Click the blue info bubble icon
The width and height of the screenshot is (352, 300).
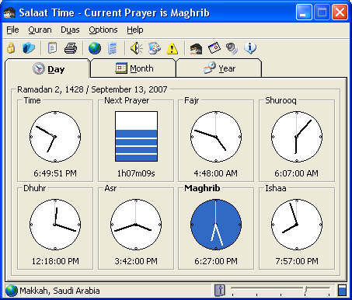pyautogui.click(x=250, y=48)
